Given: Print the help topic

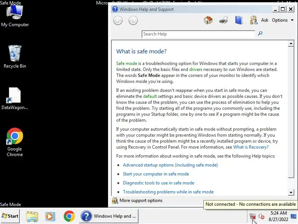Looking at the screenshot, I should [x=223, y=20].
